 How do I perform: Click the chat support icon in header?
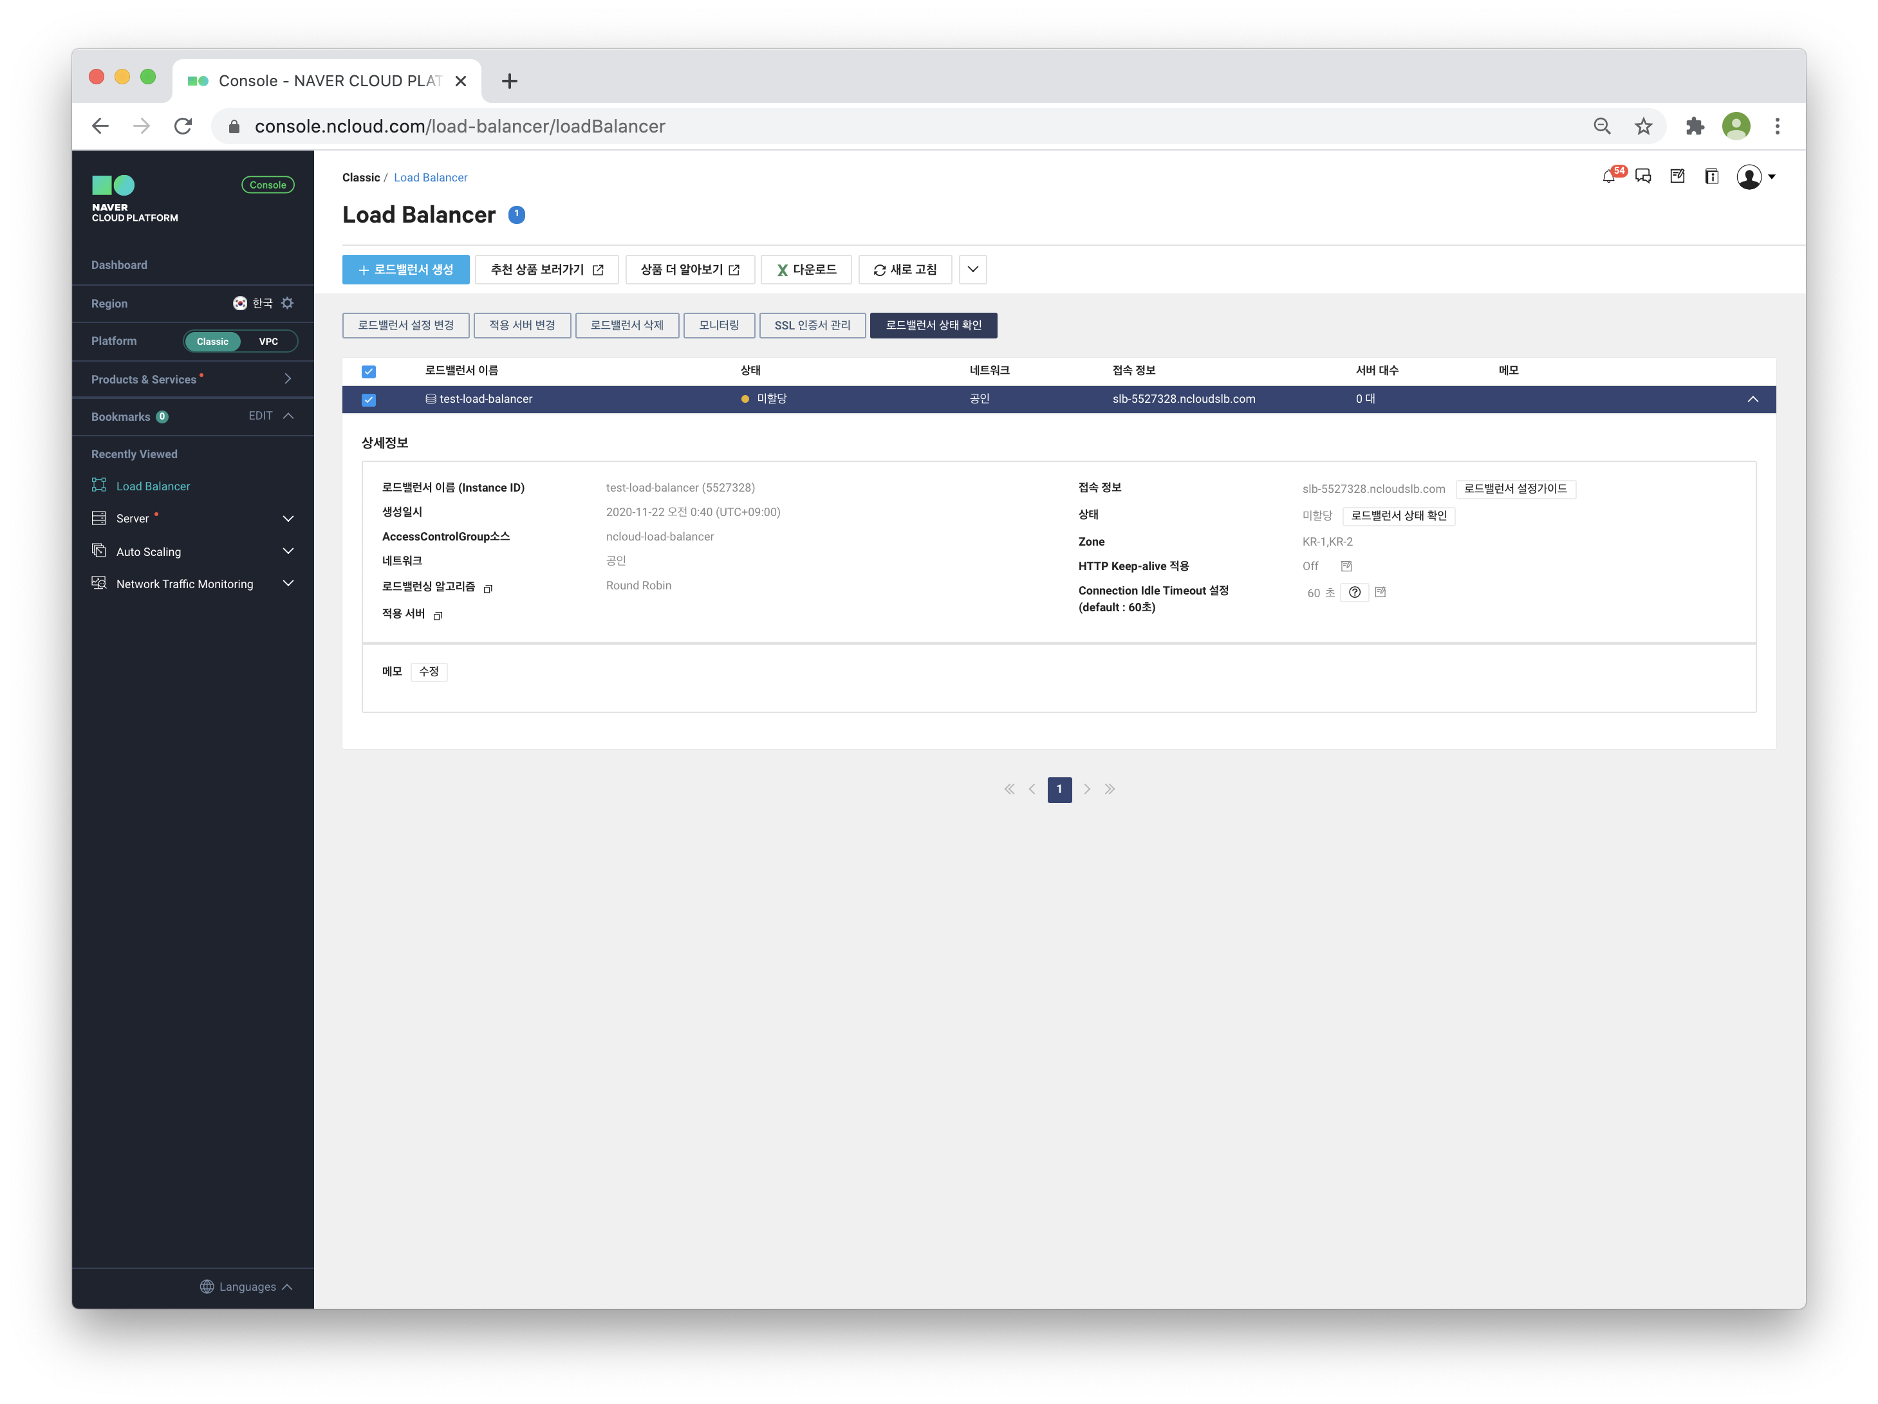(x=1643, y=176)
